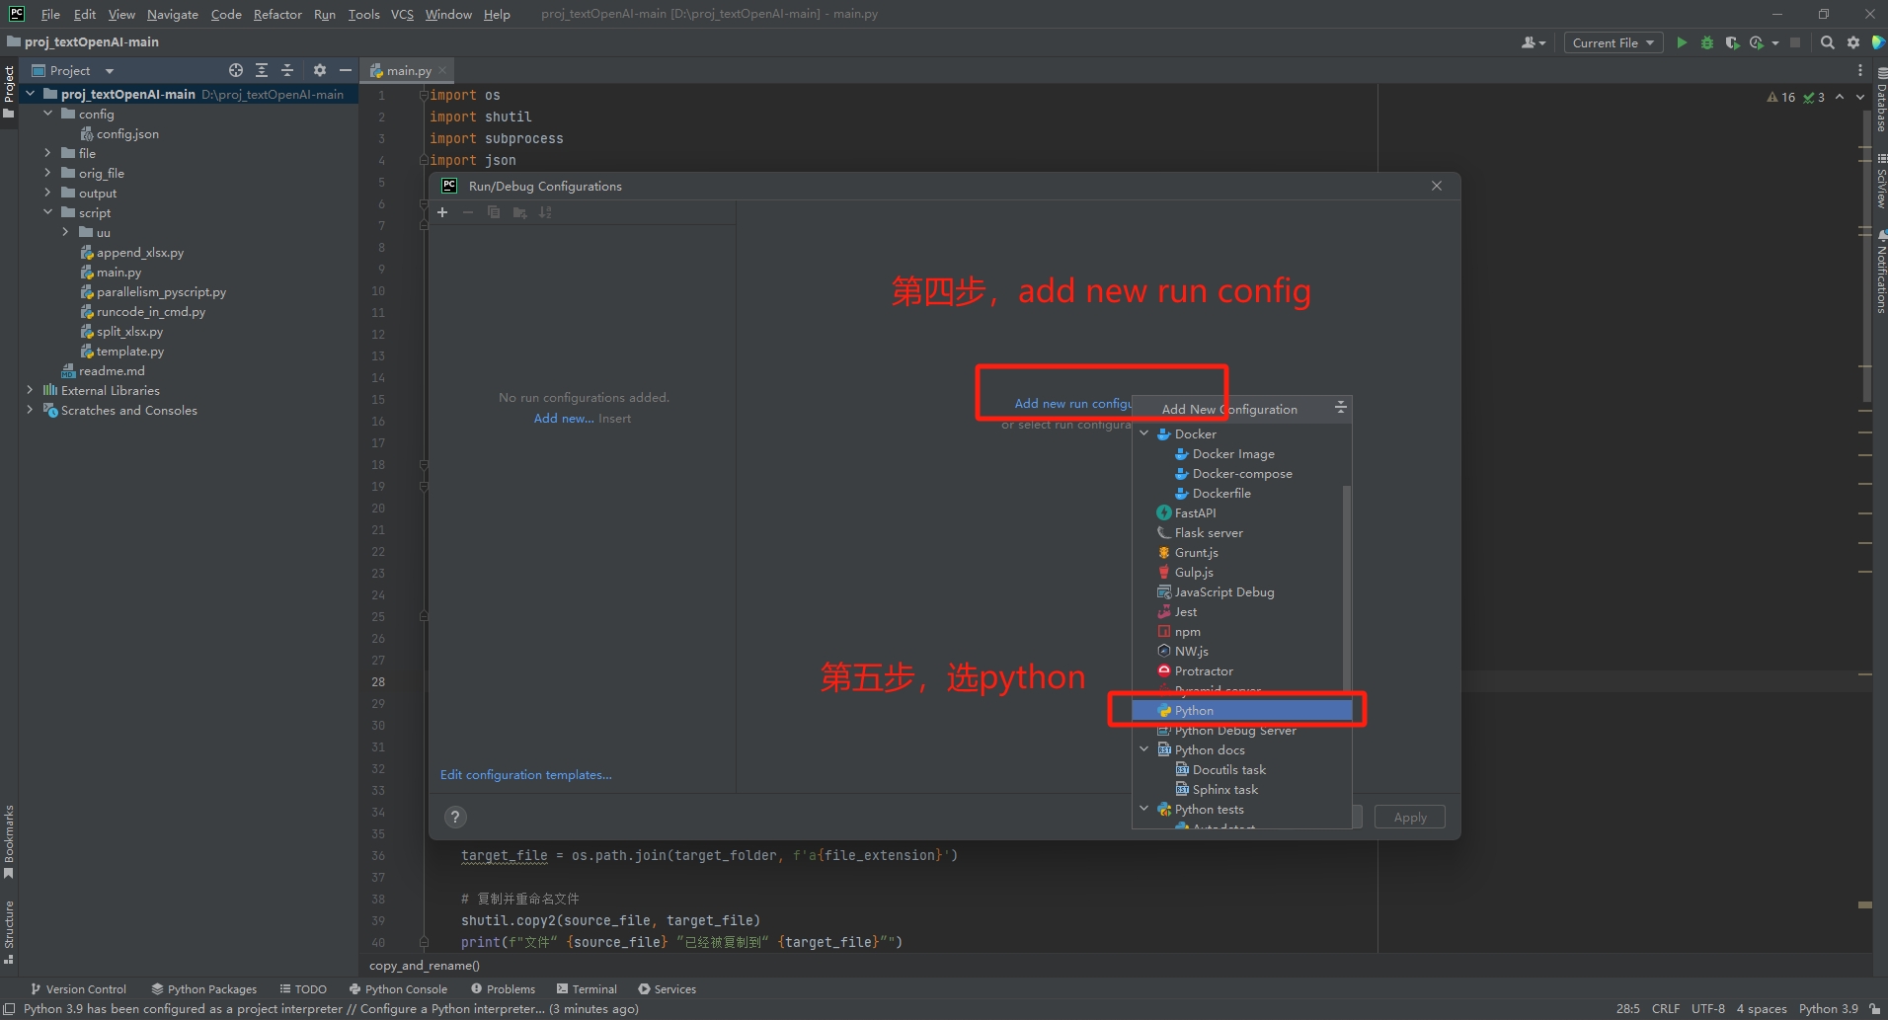Collapse the config folder

(x=47, y=114)
